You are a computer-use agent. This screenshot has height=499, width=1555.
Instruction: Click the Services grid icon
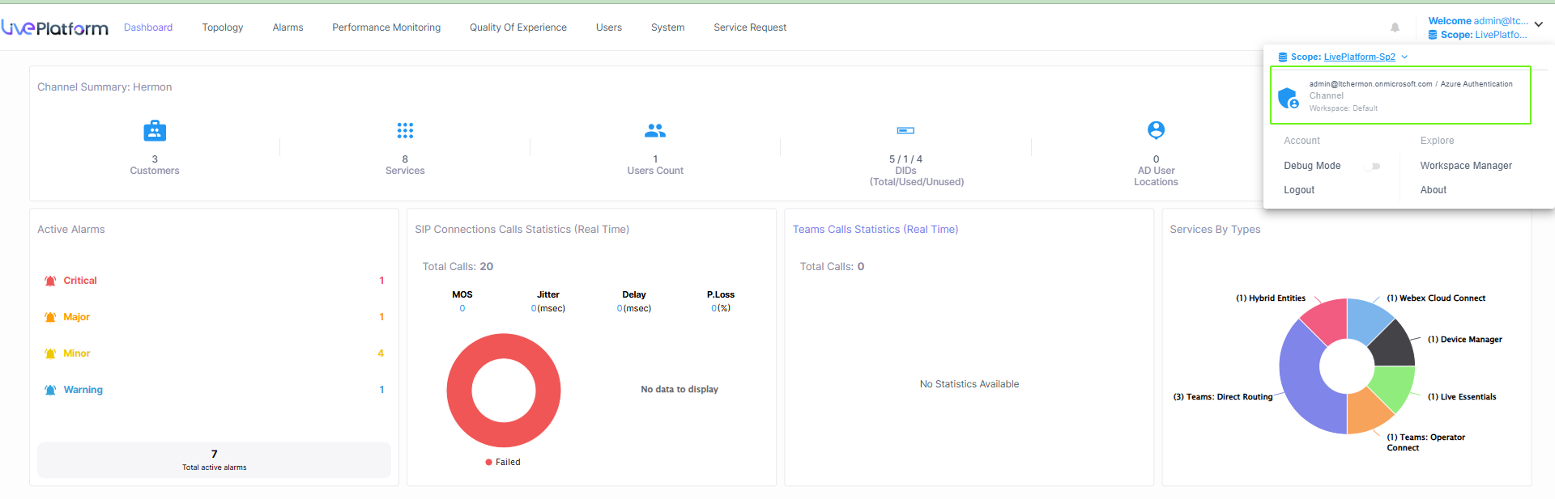point(405,130)
